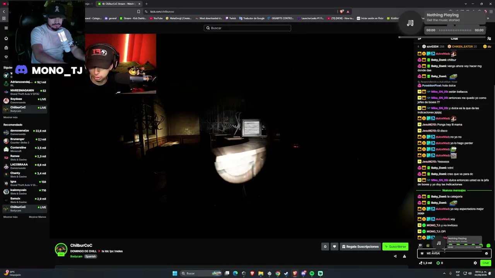Viewport: 495px width, 278px height.
Task: Launch Google Chrome from the taskbar
Action: pyautogui.click(x=278, y=273)
